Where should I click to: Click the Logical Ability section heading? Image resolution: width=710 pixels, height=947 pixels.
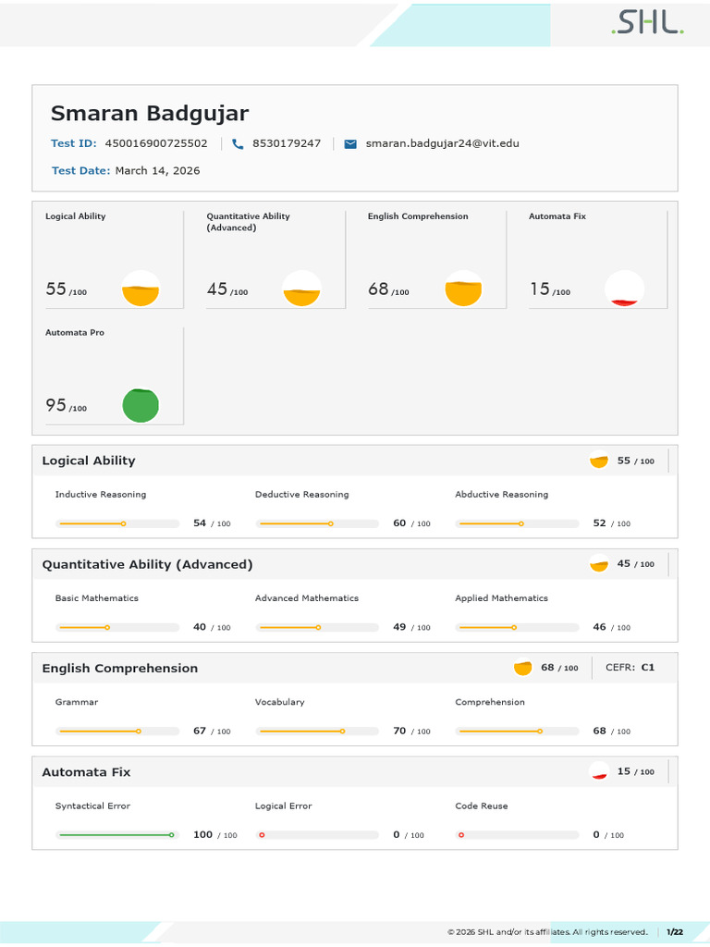(89, 461)
